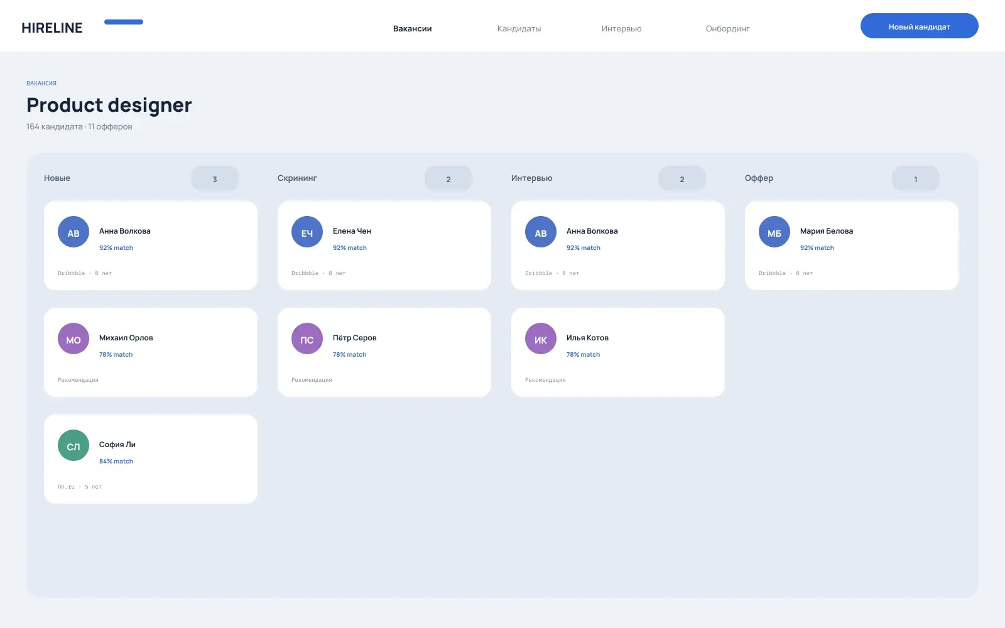Click the Новые column heading

pos(57,178)
